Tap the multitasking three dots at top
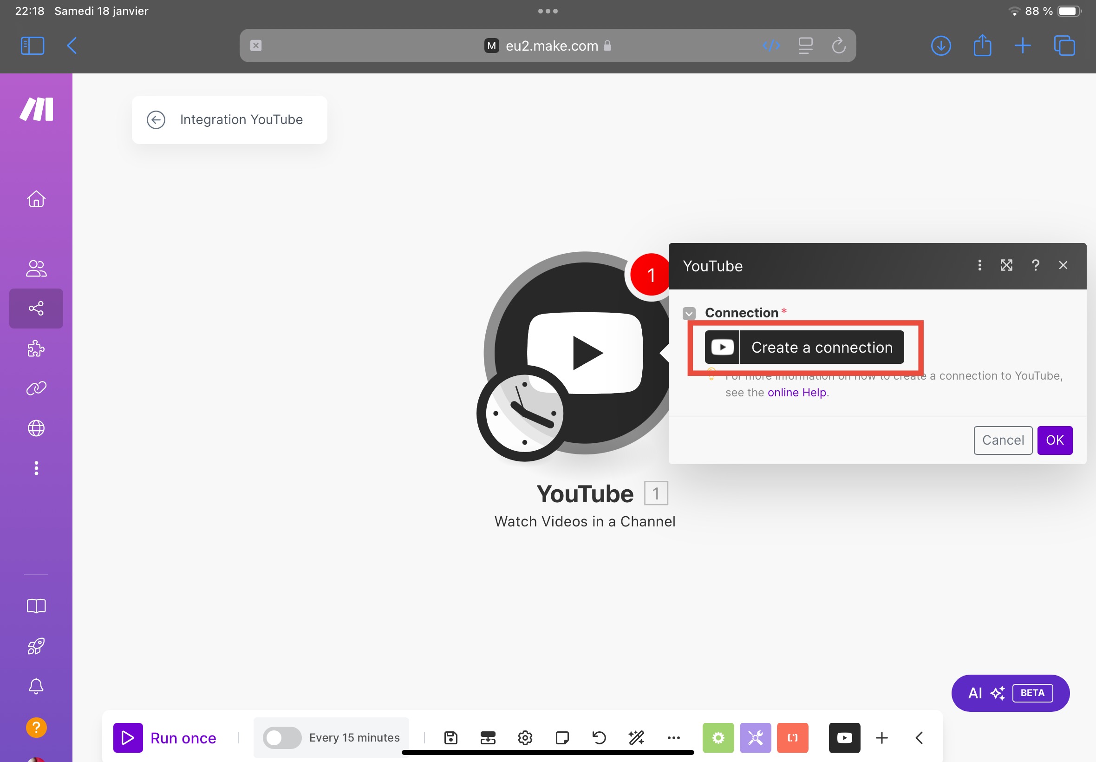 [547, 11]
